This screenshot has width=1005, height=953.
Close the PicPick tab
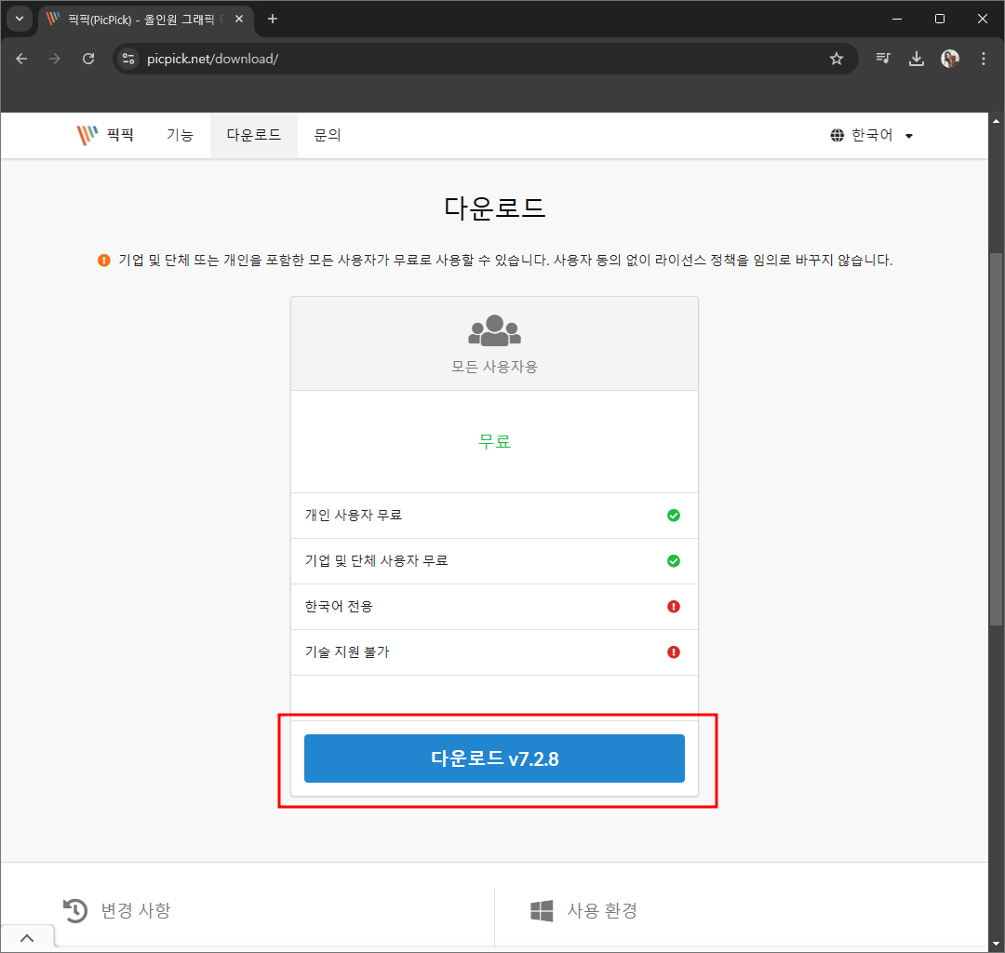click(239, 20)
